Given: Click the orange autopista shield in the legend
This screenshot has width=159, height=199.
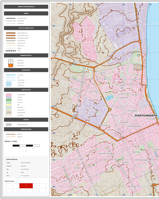Looking at the screenshot, I should coord(11,65).
